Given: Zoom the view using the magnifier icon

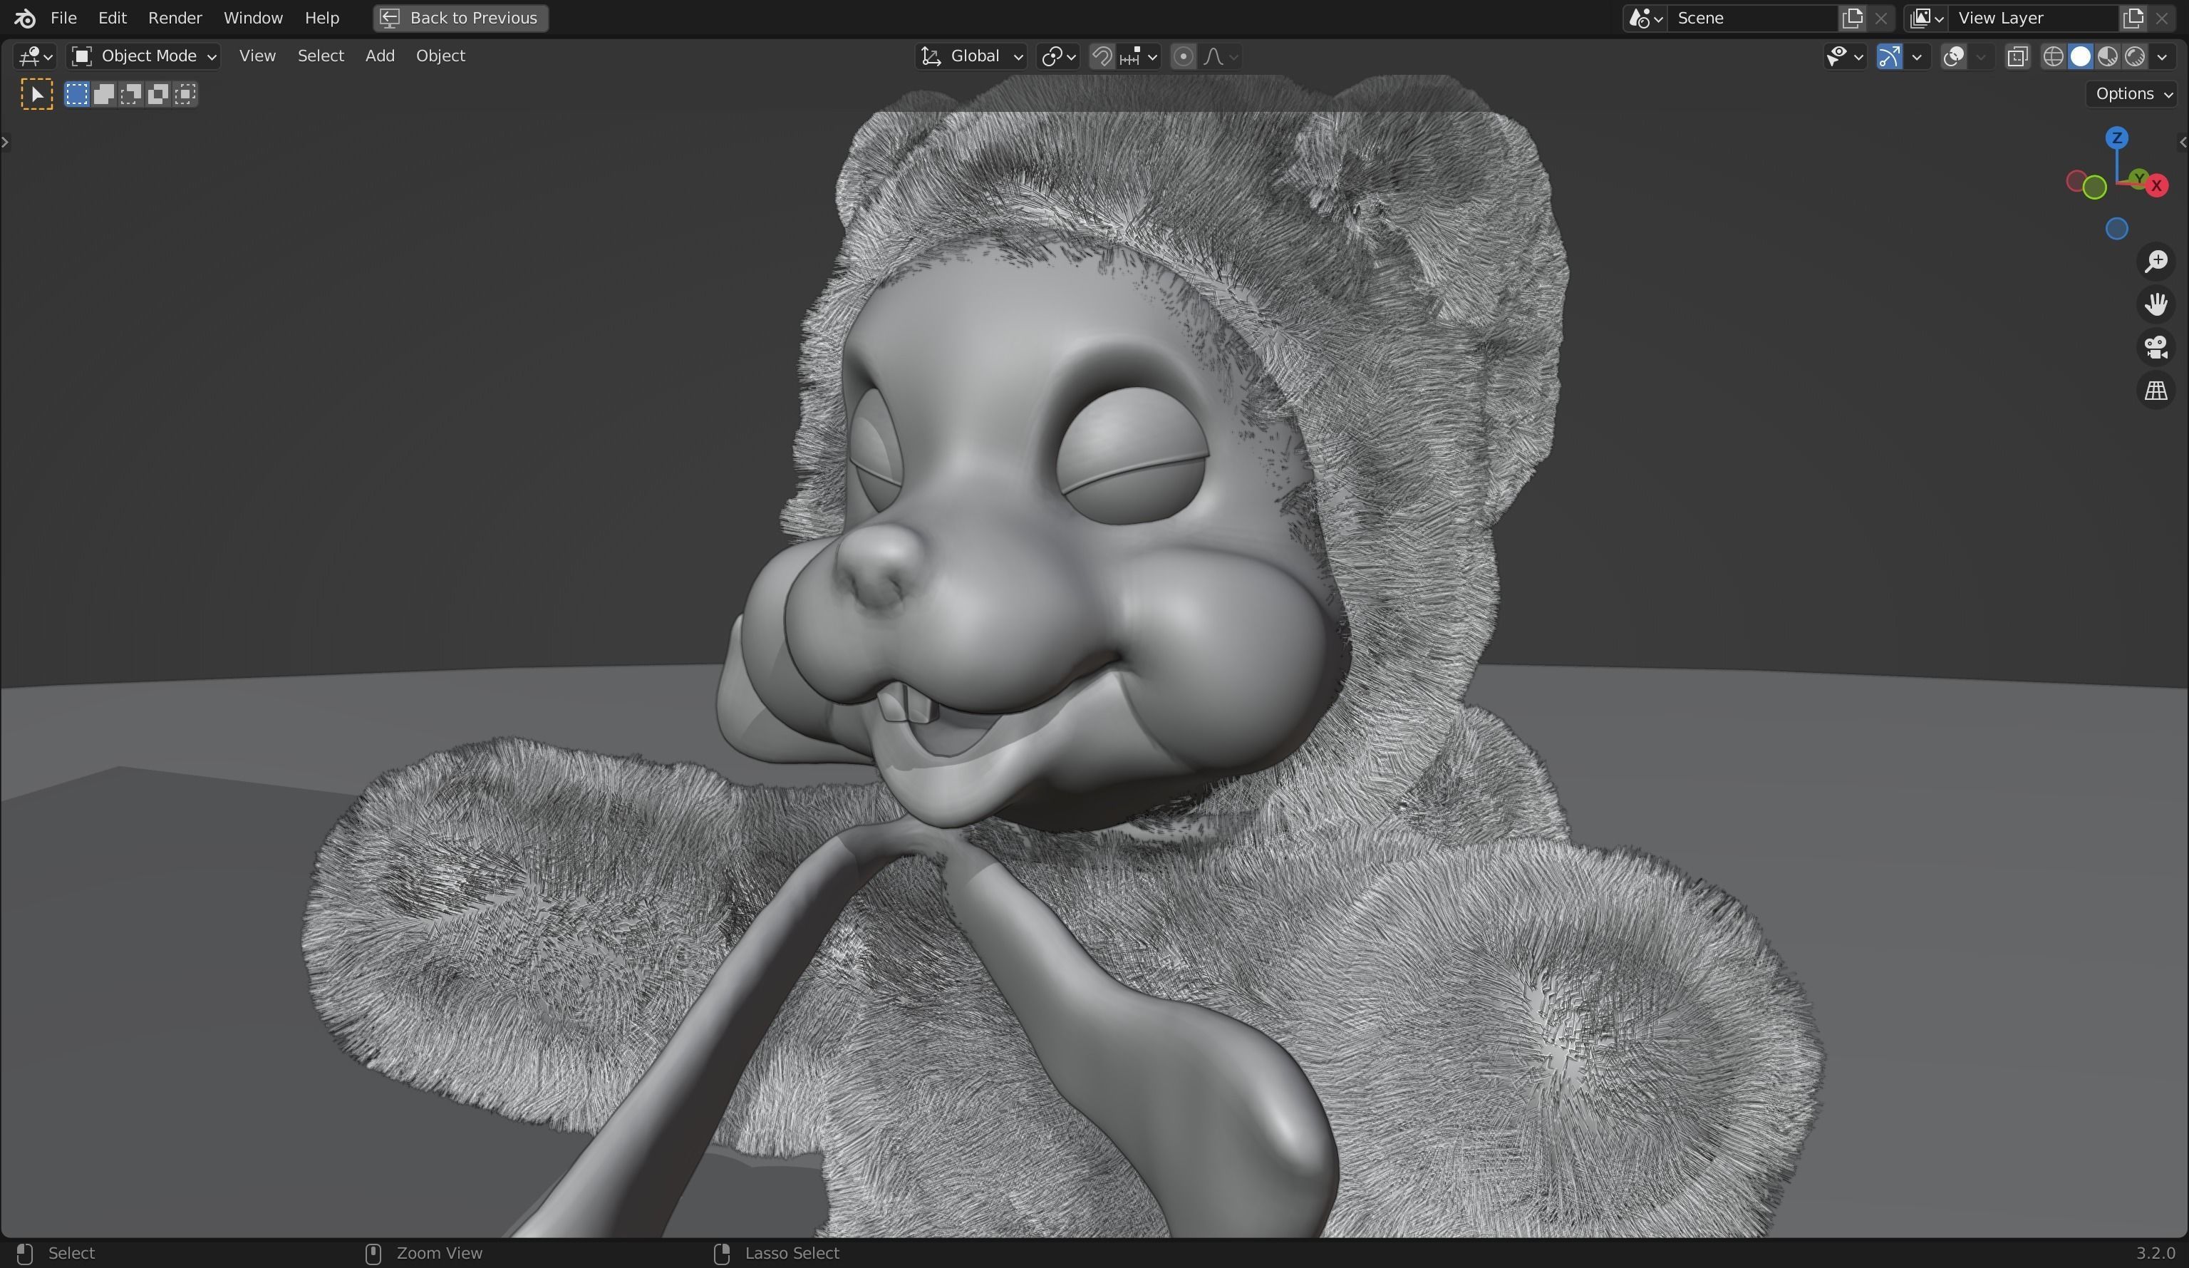Looking at the screenshot, I should pos(2157,262).
